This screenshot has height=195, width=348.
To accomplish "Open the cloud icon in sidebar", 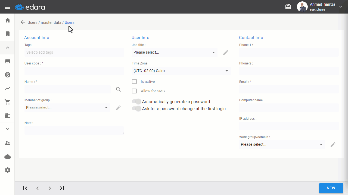I will coord(8,157).
